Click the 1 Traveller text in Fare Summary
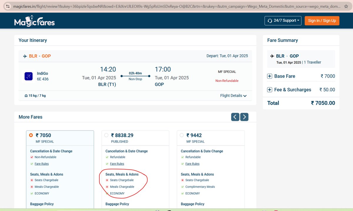Viewport: 353px width, 211px height. (x=312, y=62)
